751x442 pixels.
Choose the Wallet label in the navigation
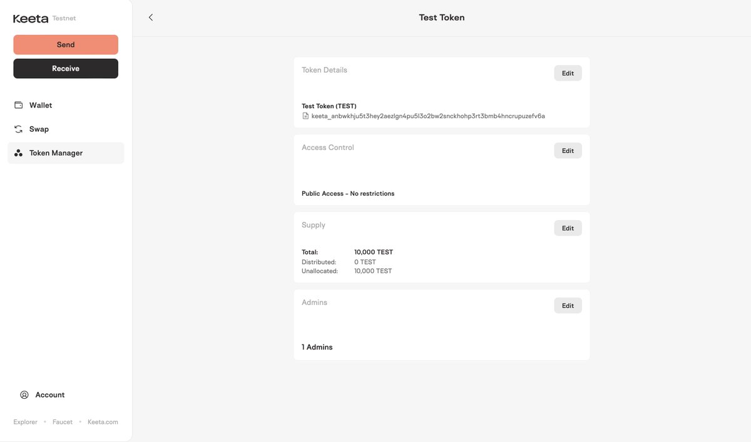[x=41, y=105]
